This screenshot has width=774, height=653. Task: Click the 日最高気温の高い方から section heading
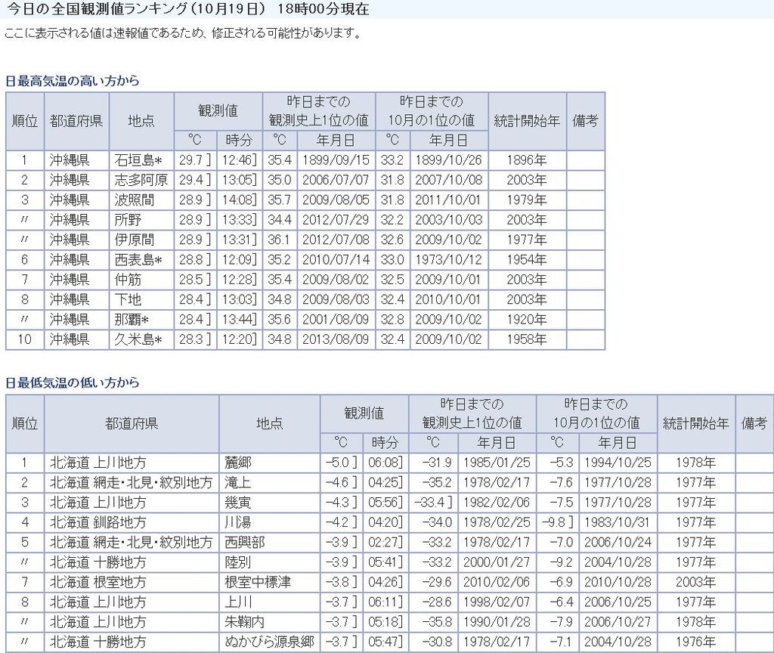pos(73,81)
